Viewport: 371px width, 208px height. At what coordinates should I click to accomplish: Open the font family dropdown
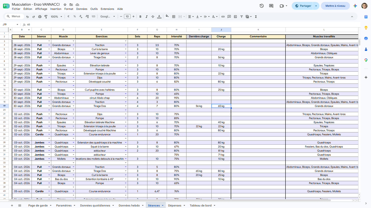pyautogui.click(x=108, y=17)
